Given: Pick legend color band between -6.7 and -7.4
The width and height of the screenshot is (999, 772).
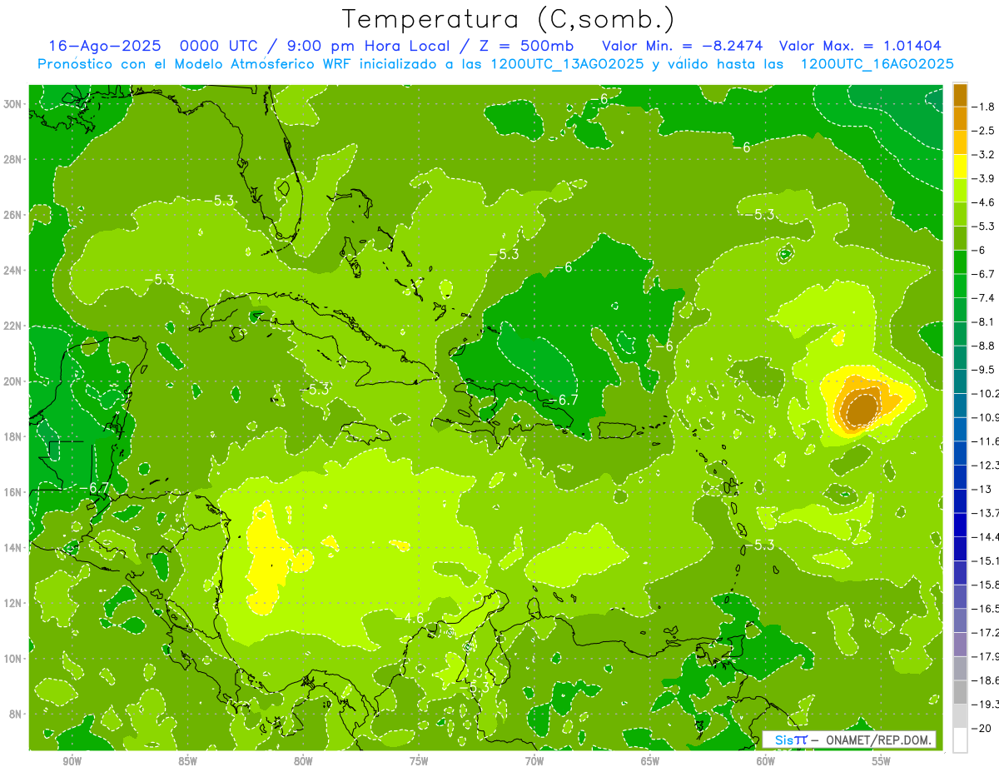Looking at the screenshot, I should point(960,286).
